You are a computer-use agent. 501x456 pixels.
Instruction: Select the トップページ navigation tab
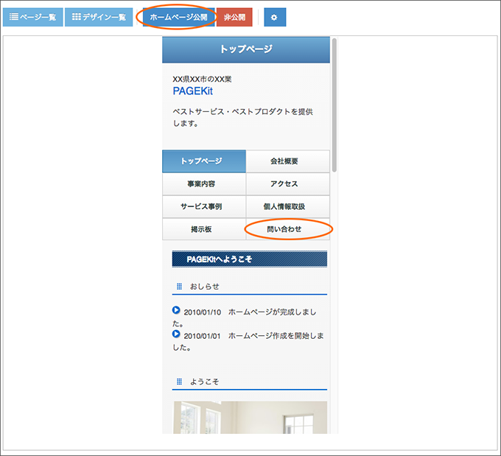(204, 161)
